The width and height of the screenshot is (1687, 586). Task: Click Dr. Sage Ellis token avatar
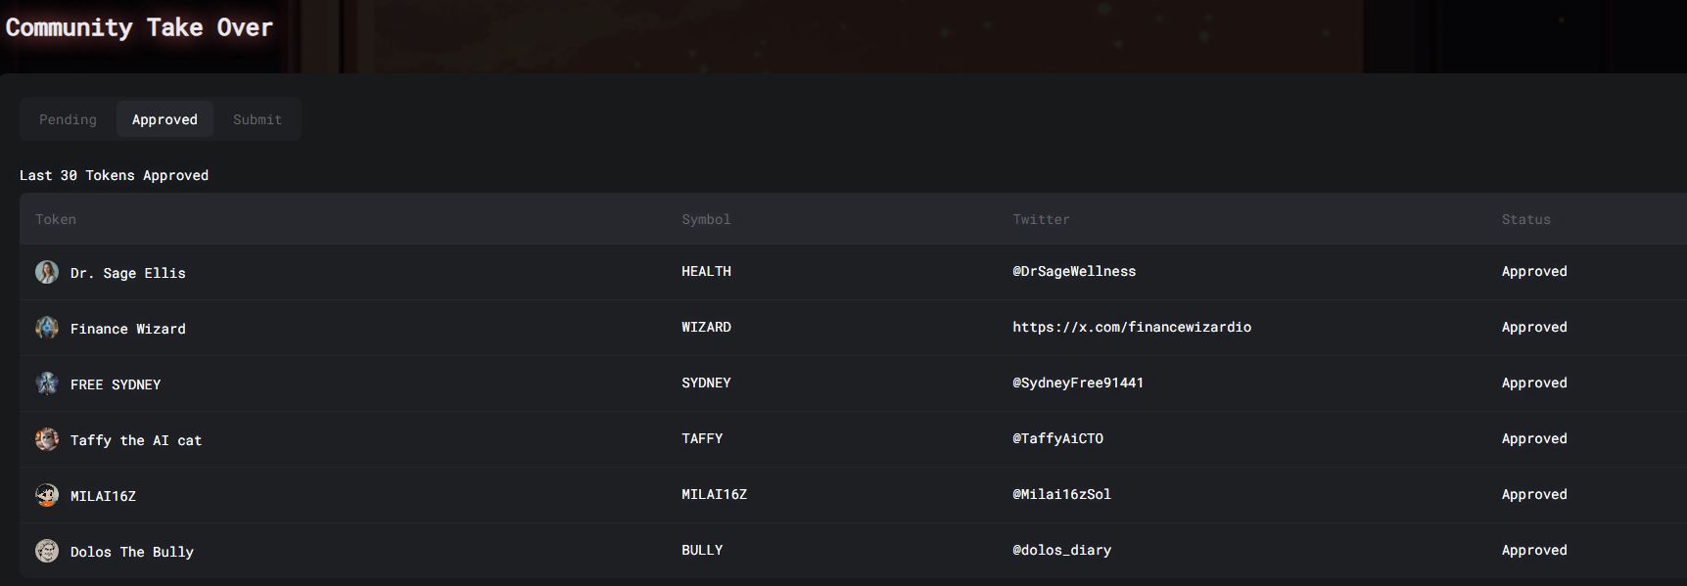point(47,272)
